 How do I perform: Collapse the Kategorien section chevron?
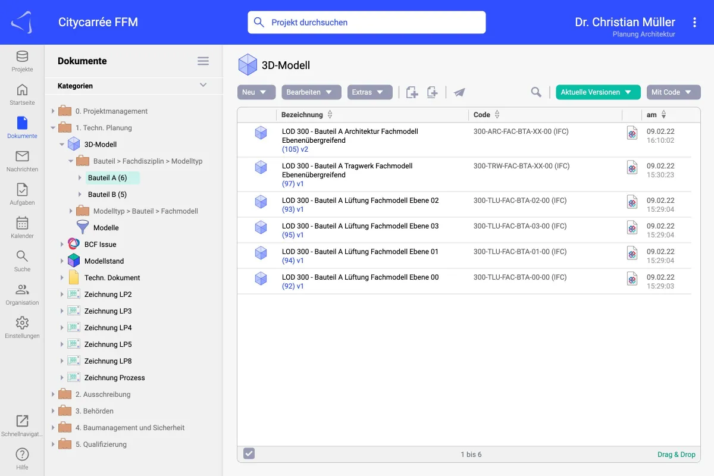click(x=203, y=85)
